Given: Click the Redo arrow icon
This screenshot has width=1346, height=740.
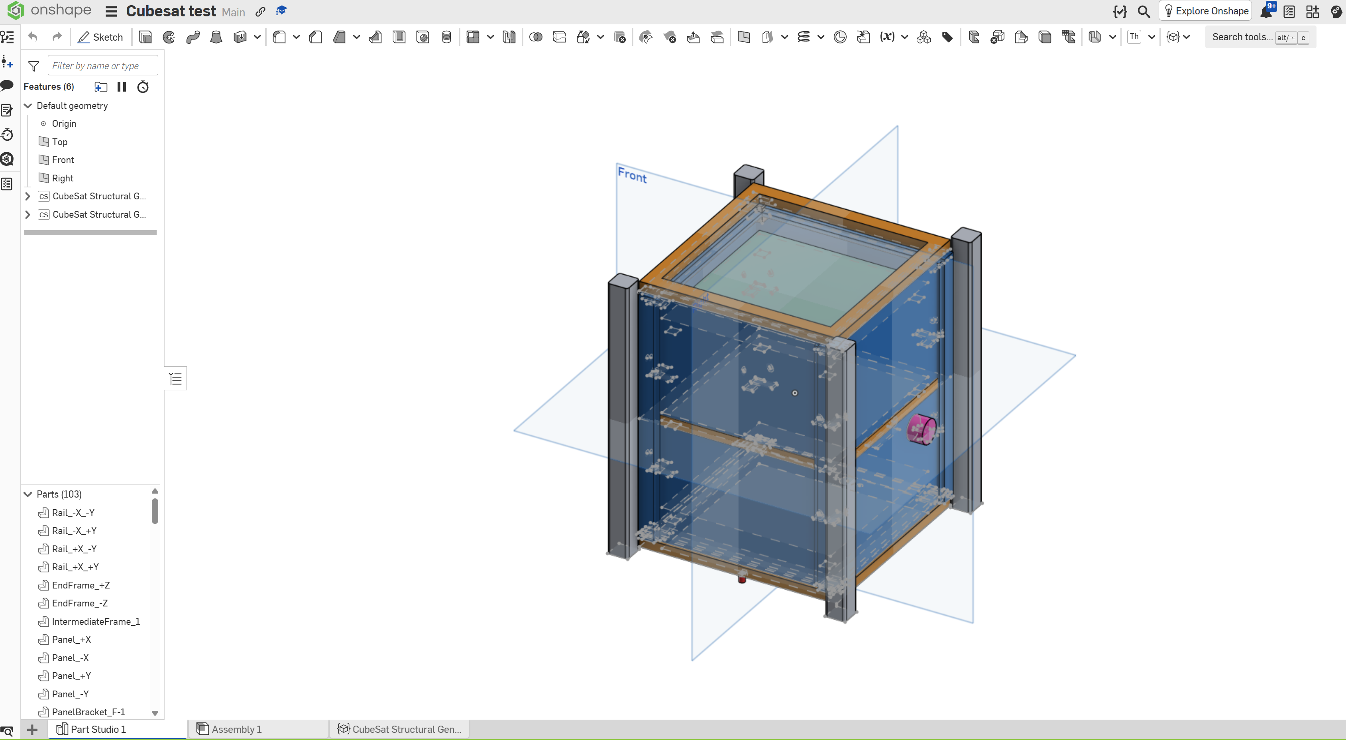Looking at the screenshot, I should tap(57, 37).
